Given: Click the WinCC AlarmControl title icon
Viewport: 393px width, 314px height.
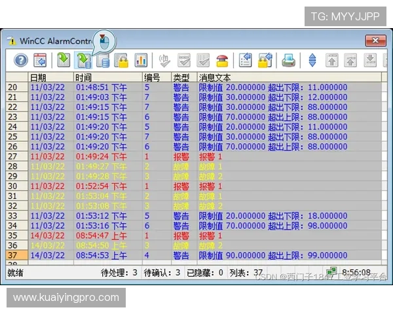Looking at the screenshot, I should tap(12, 41).
